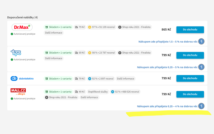Click the 79 Kč delivery tag for Dr.Max
214x134 pixels.
pyautogui.click(x=80, y=27)
